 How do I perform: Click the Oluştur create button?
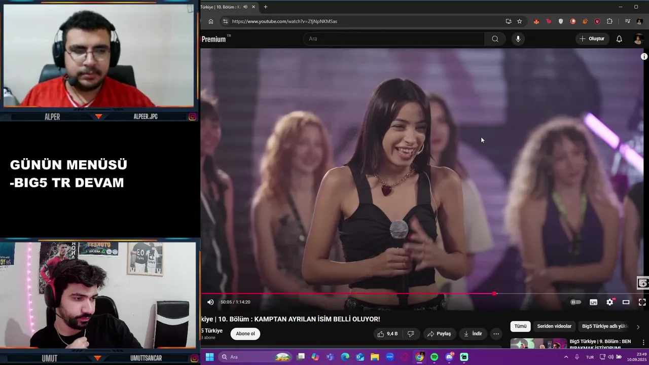pyautogui.click(x=592, y=39)
